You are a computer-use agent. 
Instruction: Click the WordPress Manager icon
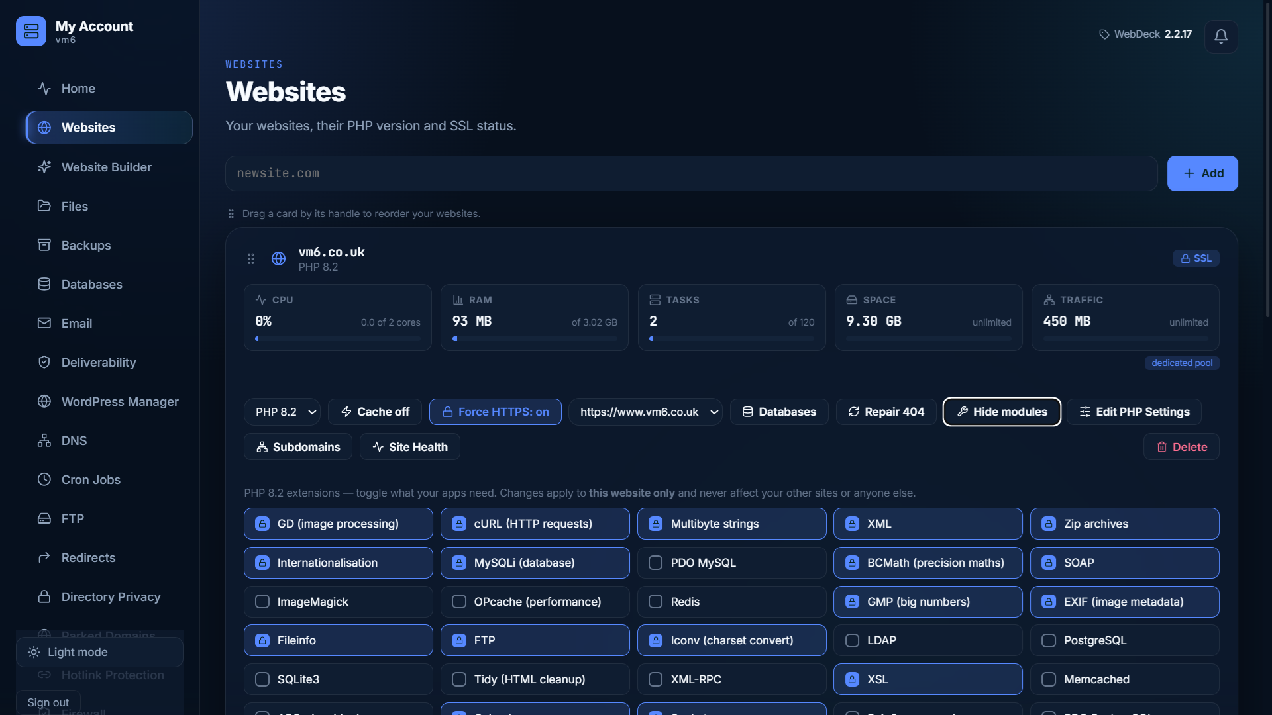(x=44, y=401)
